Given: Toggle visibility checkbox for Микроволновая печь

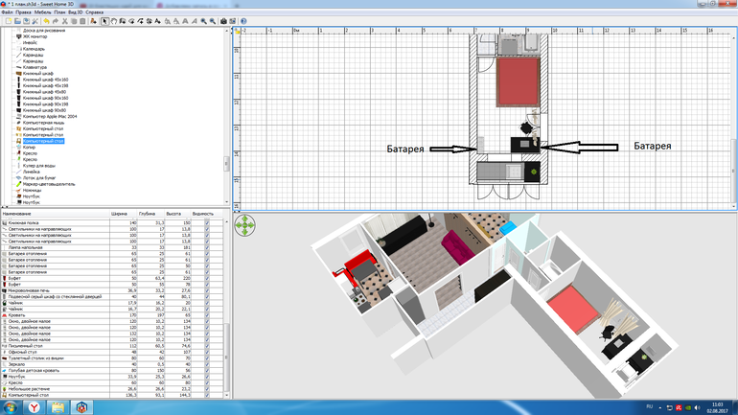Looking at the screenshot, I should 206,289.
